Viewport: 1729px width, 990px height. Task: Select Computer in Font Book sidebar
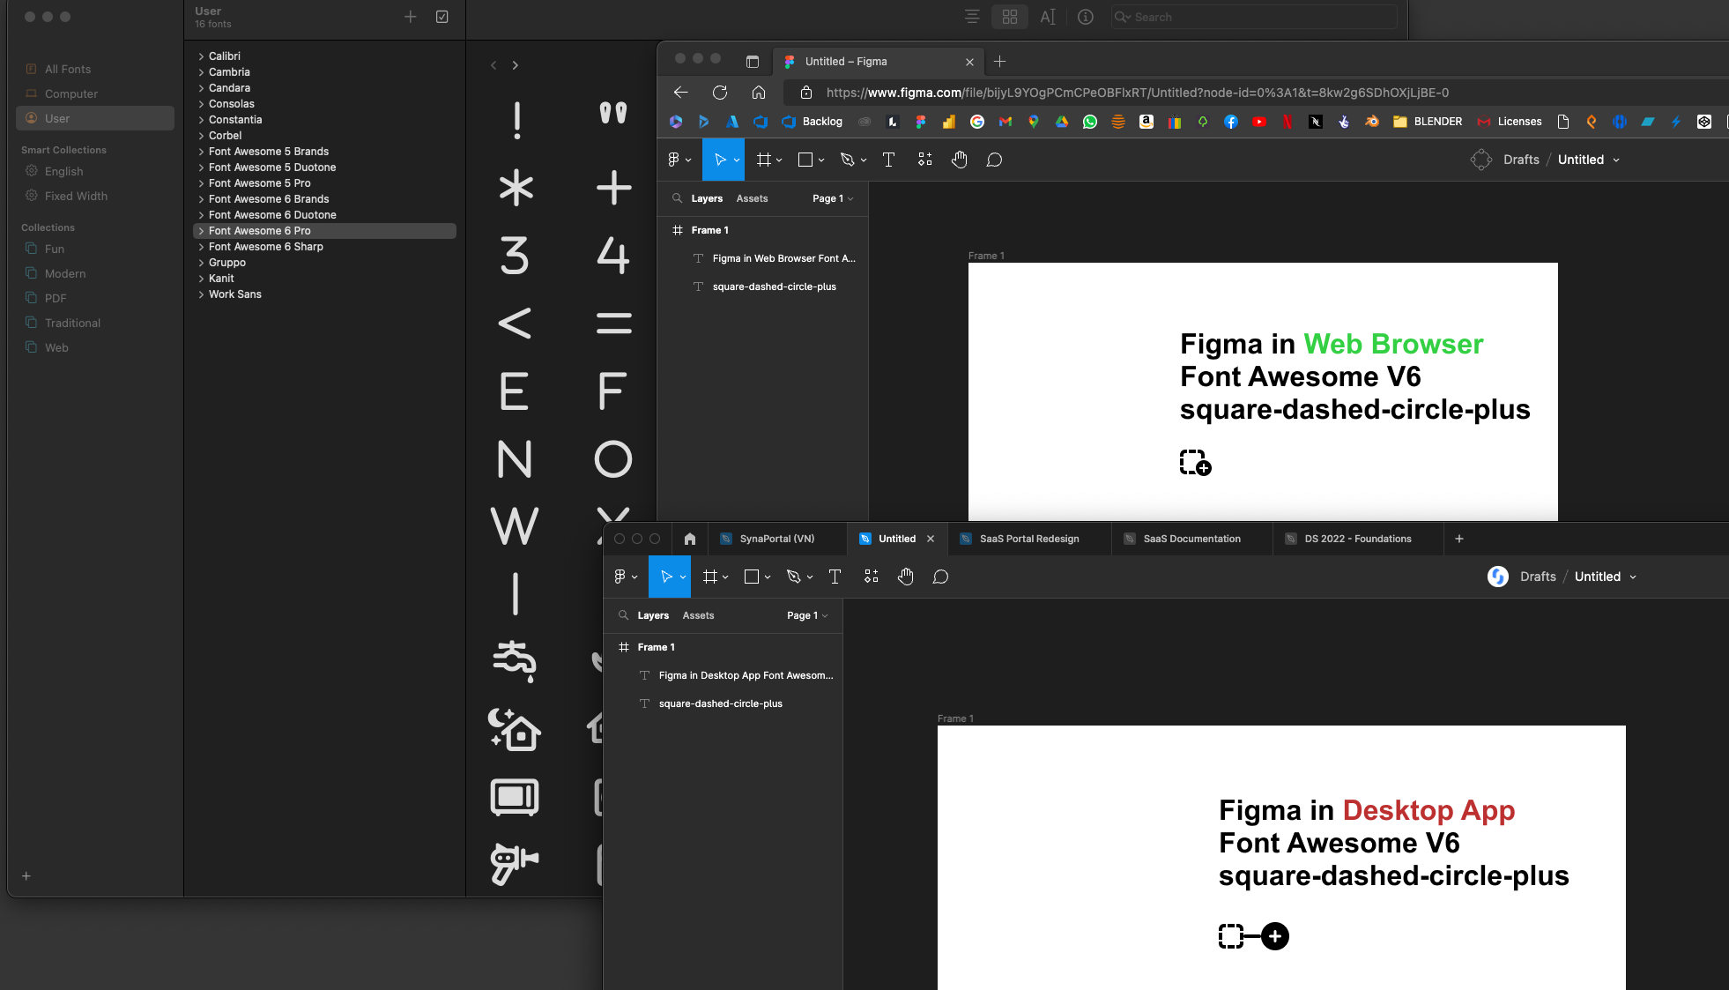pos(95,93)
